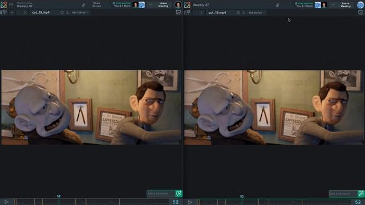The height and width of the screenshot is (205, 365).
Task: Open user profile avatar in left window
Action: tap(178, 5)
